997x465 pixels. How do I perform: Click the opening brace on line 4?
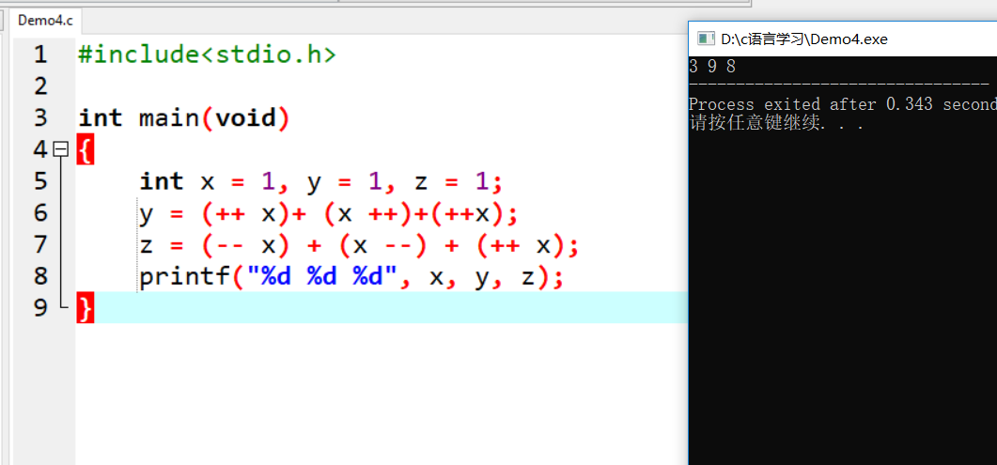pyautogui.click(x=86, y=150)
